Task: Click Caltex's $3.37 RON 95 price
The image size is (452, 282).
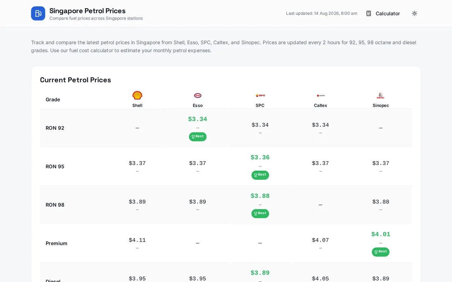Action: coord(321,163)
